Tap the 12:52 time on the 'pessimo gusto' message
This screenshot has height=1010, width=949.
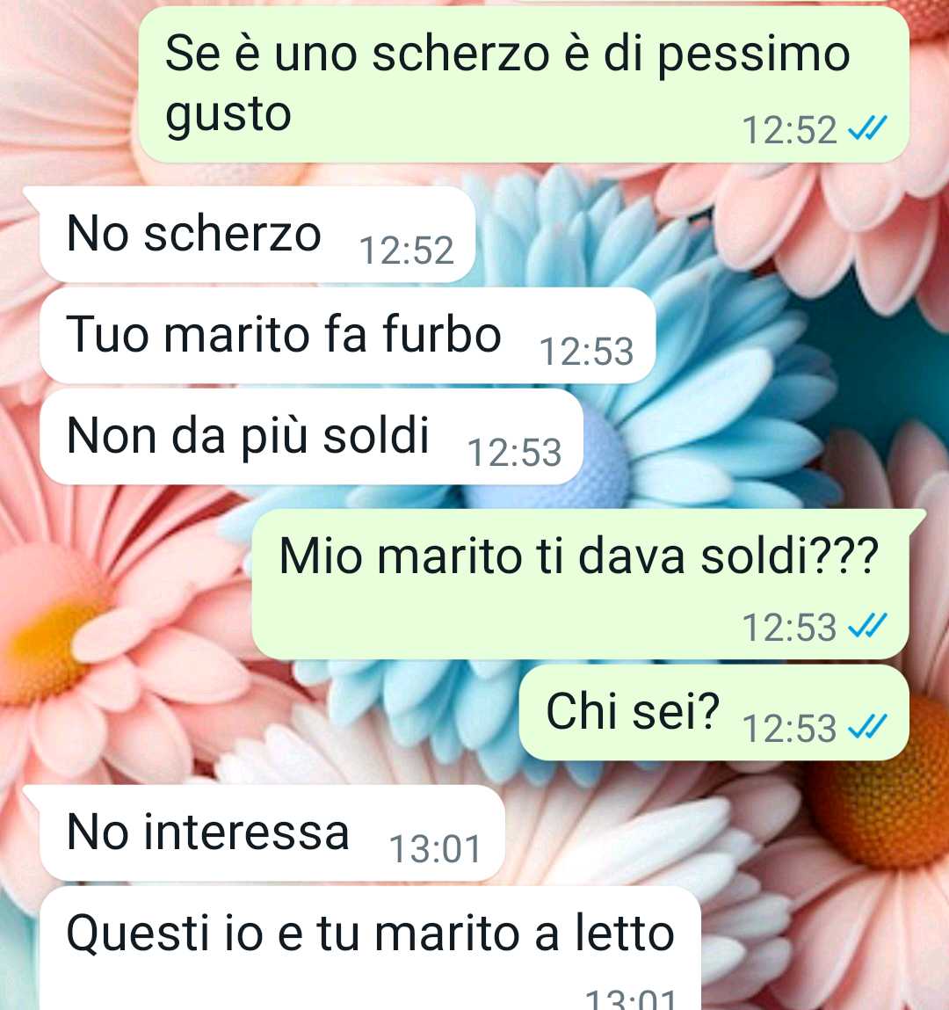click(789, 129)
